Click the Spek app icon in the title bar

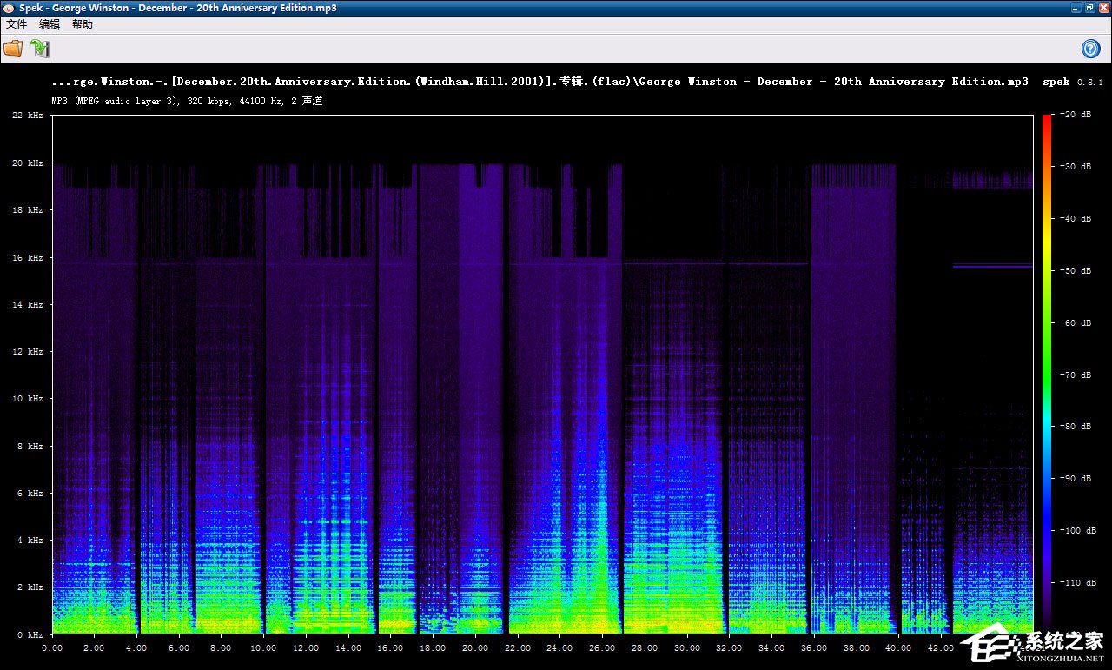click(x=8, y=8)
